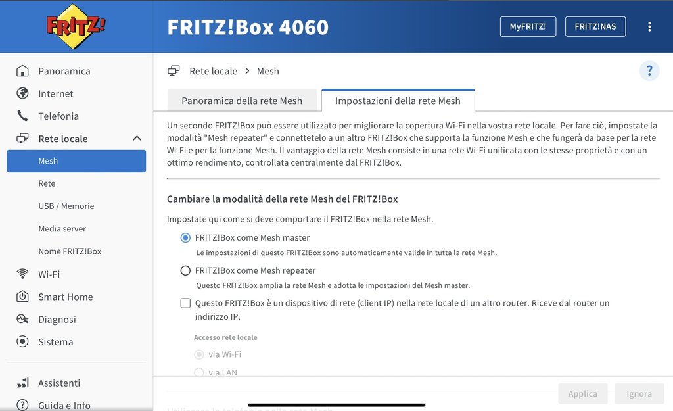The width and height of the screenshot is (673, 411).
Task: Enable the client IP network device checkbox
Action: [x=185, y=303]
